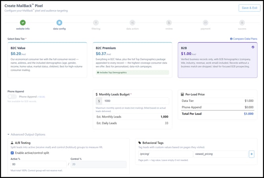The image size is (264, 178).
Task: Click 'Must total 100%' helper text
Action: [x=37, y=171]
